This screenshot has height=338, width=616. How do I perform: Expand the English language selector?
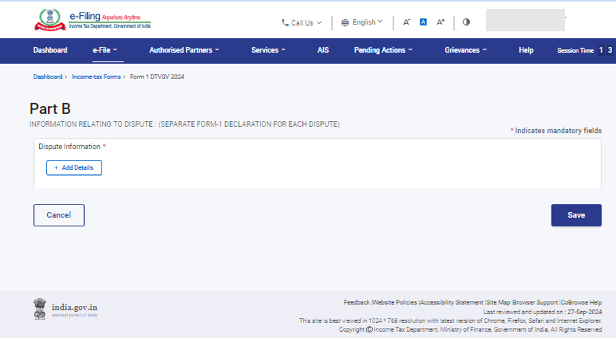point(362,22)
